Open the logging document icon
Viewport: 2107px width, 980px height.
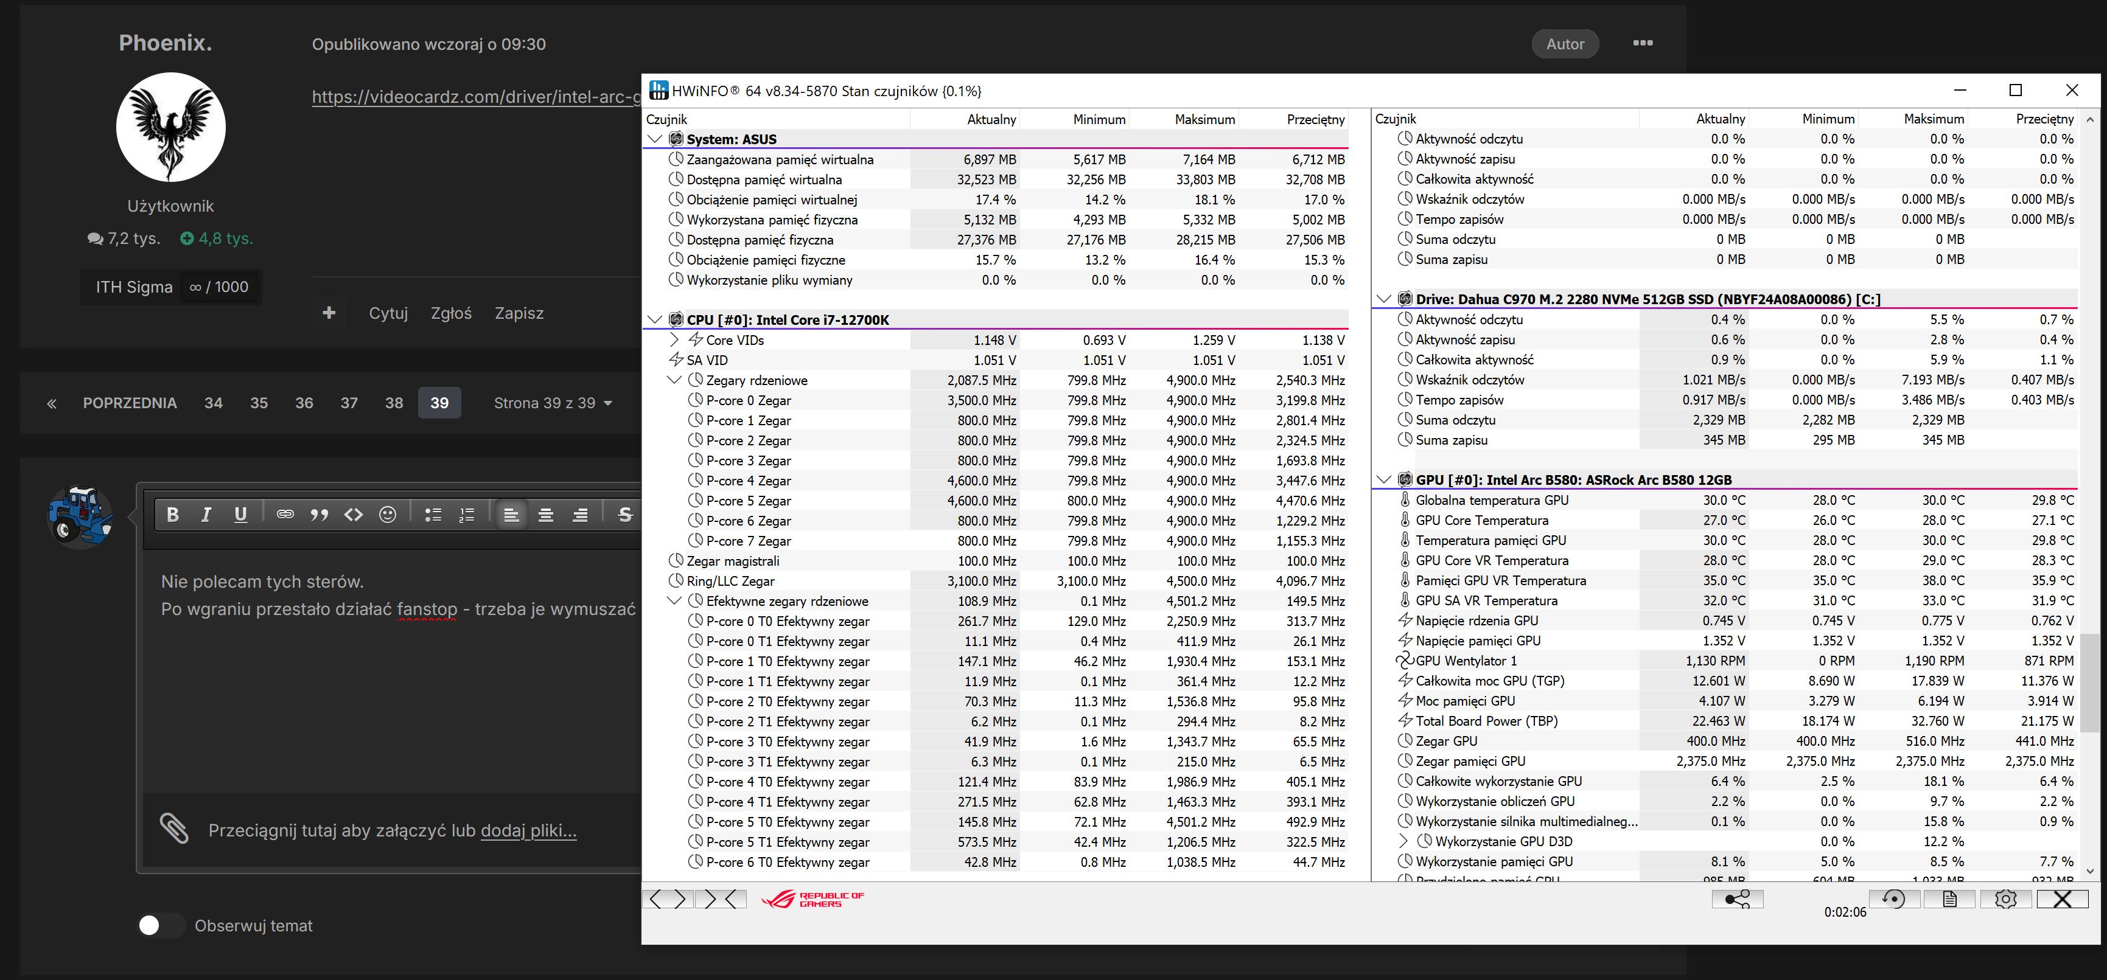pyautogui.click(x=1949, y=899)
